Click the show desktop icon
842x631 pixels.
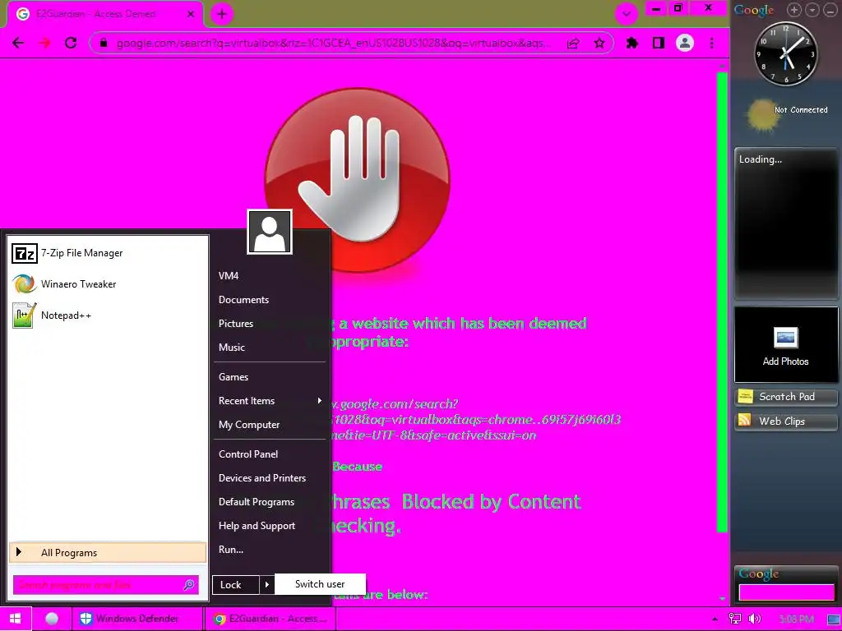click(834, 619)
